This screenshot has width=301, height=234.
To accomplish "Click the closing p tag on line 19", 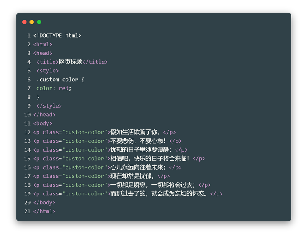I will tap(217, 194).
